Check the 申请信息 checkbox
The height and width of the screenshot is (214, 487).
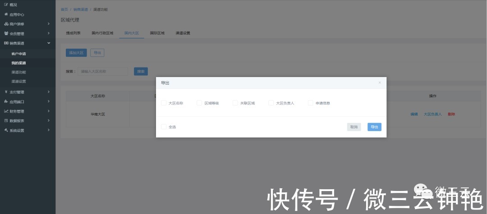pyautogui.click(x=311, y=103)
